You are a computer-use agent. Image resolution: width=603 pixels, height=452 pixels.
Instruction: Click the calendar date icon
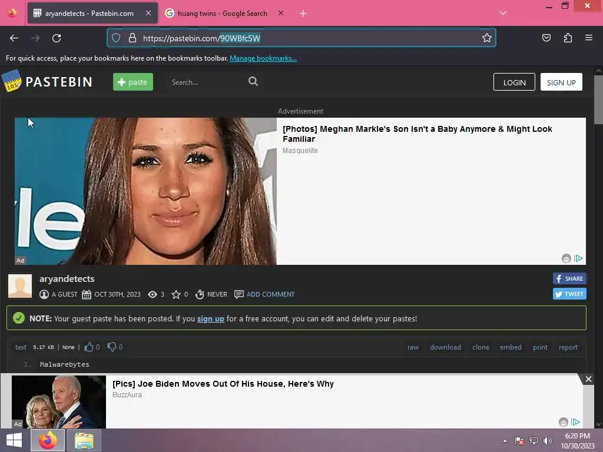87,294
